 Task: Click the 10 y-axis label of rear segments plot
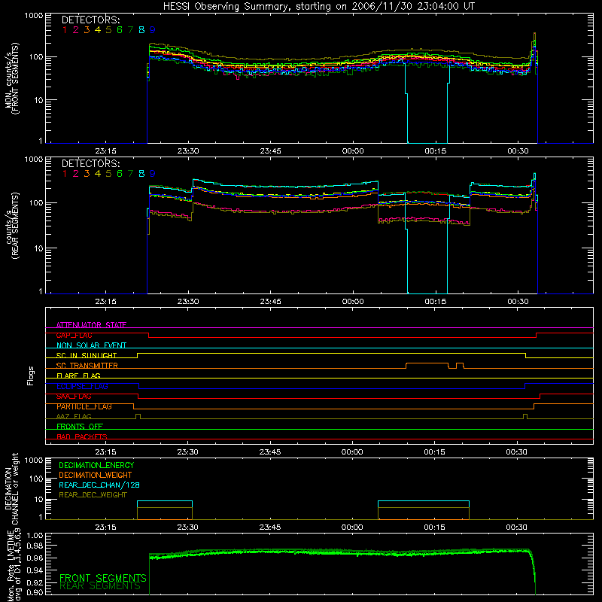[x=38, y=248]
